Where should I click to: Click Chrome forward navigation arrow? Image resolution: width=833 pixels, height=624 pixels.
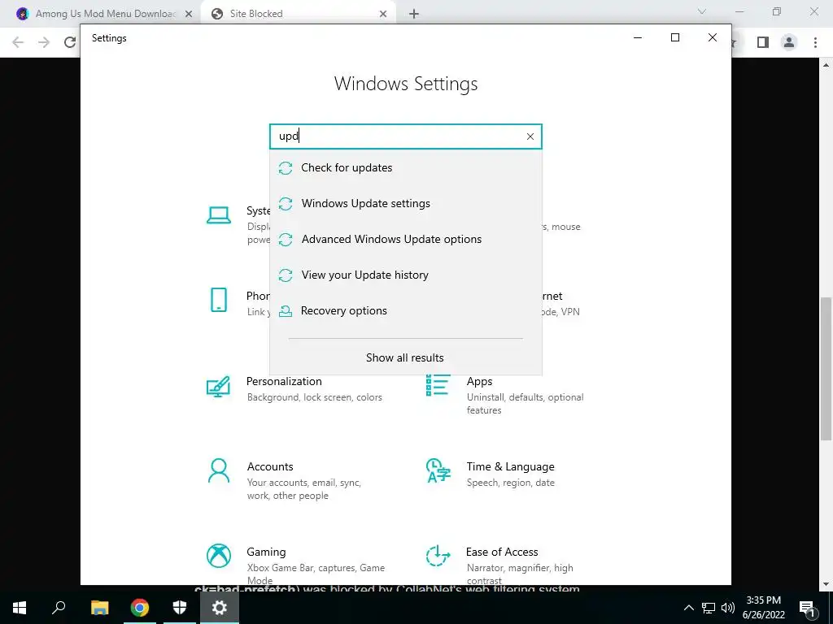[x=44, y=42]
